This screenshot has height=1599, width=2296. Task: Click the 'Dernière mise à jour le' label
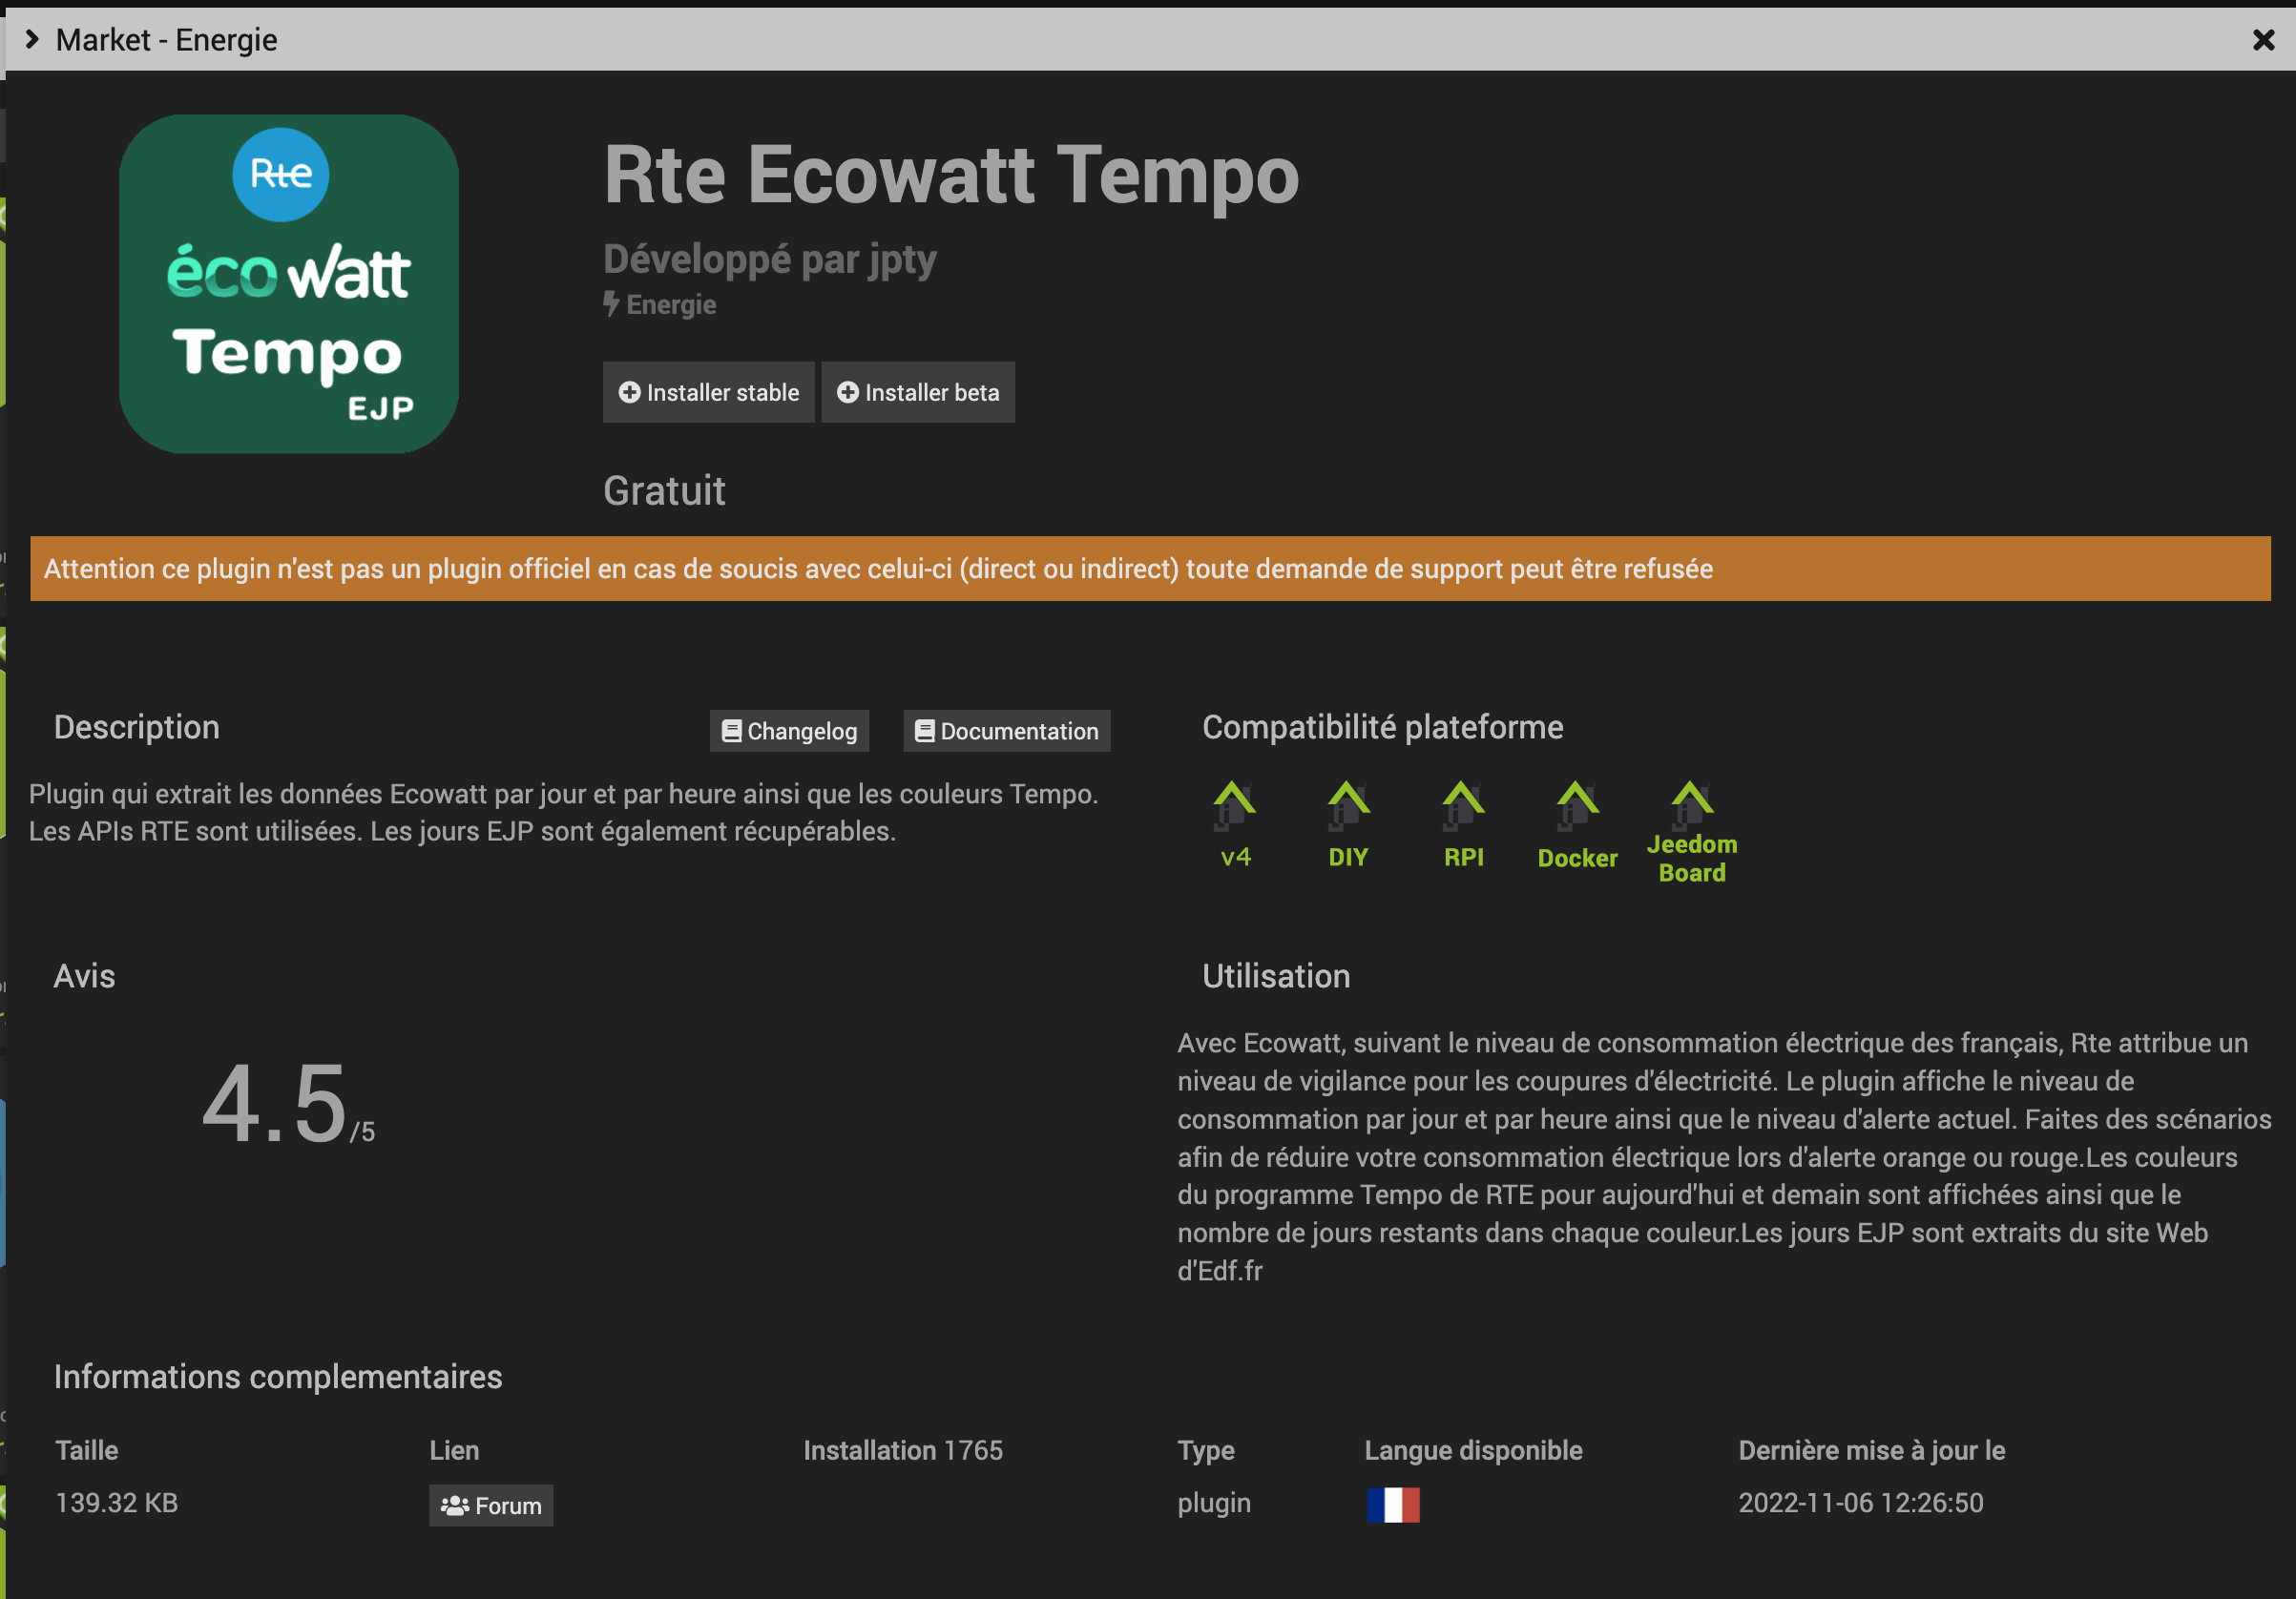pyautogui.click(x=1872, y=1450)
